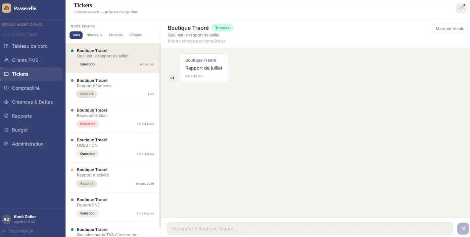Image resolution: width=470 pixels, height=237 pixels.
Task: Open the 'Rapport dépenses' ticket
Action: click(112, 88)
